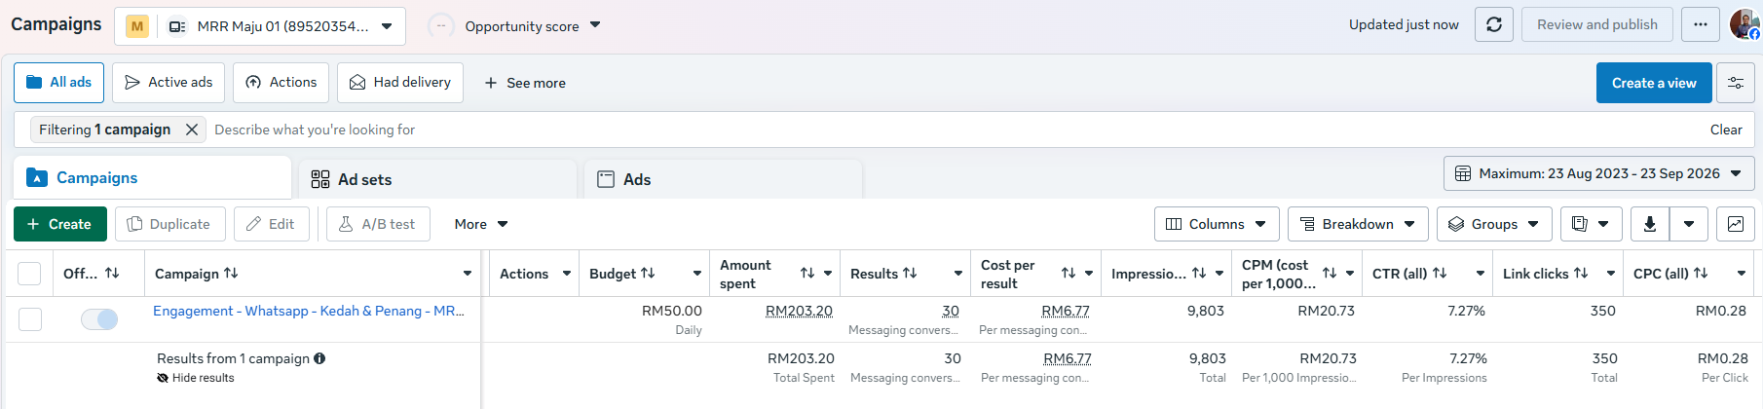
Task: Click the refresh data icon button
Action: pyautogui.click(x=1493, y=24)
